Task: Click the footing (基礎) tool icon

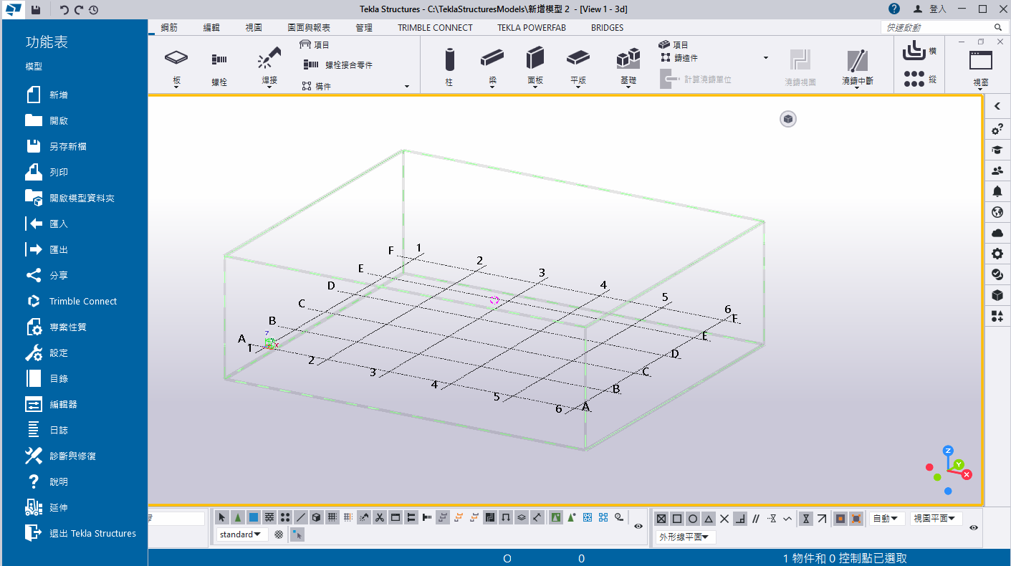Action: [628, 59]
